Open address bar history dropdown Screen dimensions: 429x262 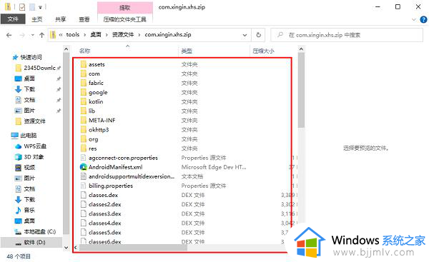coord(245,35)
